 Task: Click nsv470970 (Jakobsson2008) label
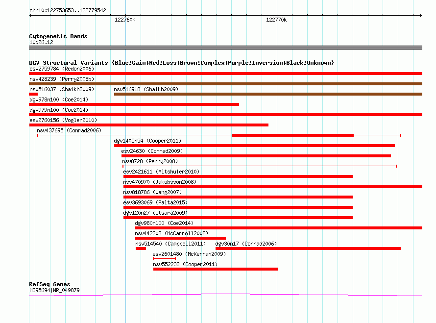click(x=160, y=182)
